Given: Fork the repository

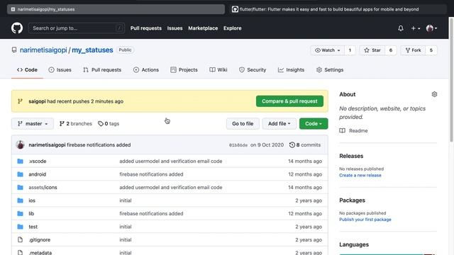Looking at the screenshot, I should (413, 50).
